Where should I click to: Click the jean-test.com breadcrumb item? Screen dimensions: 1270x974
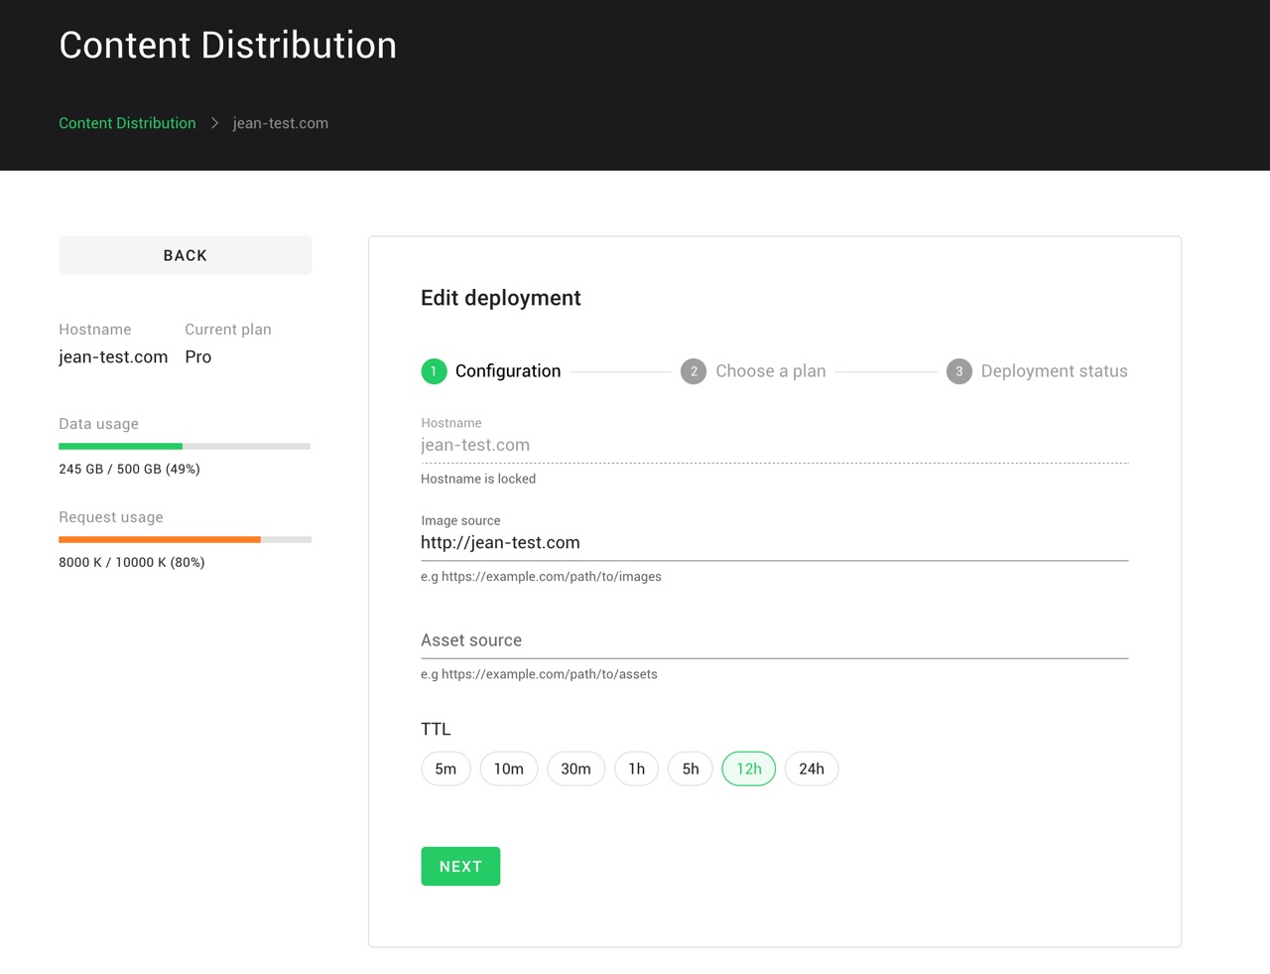click(x=281, y=123)
